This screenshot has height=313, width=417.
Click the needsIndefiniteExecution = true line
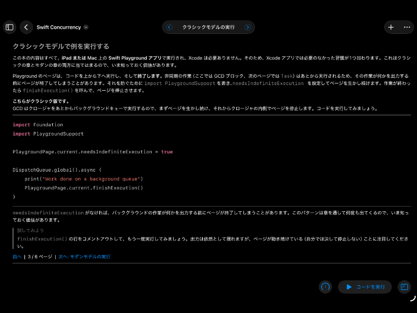click(93, 152)
